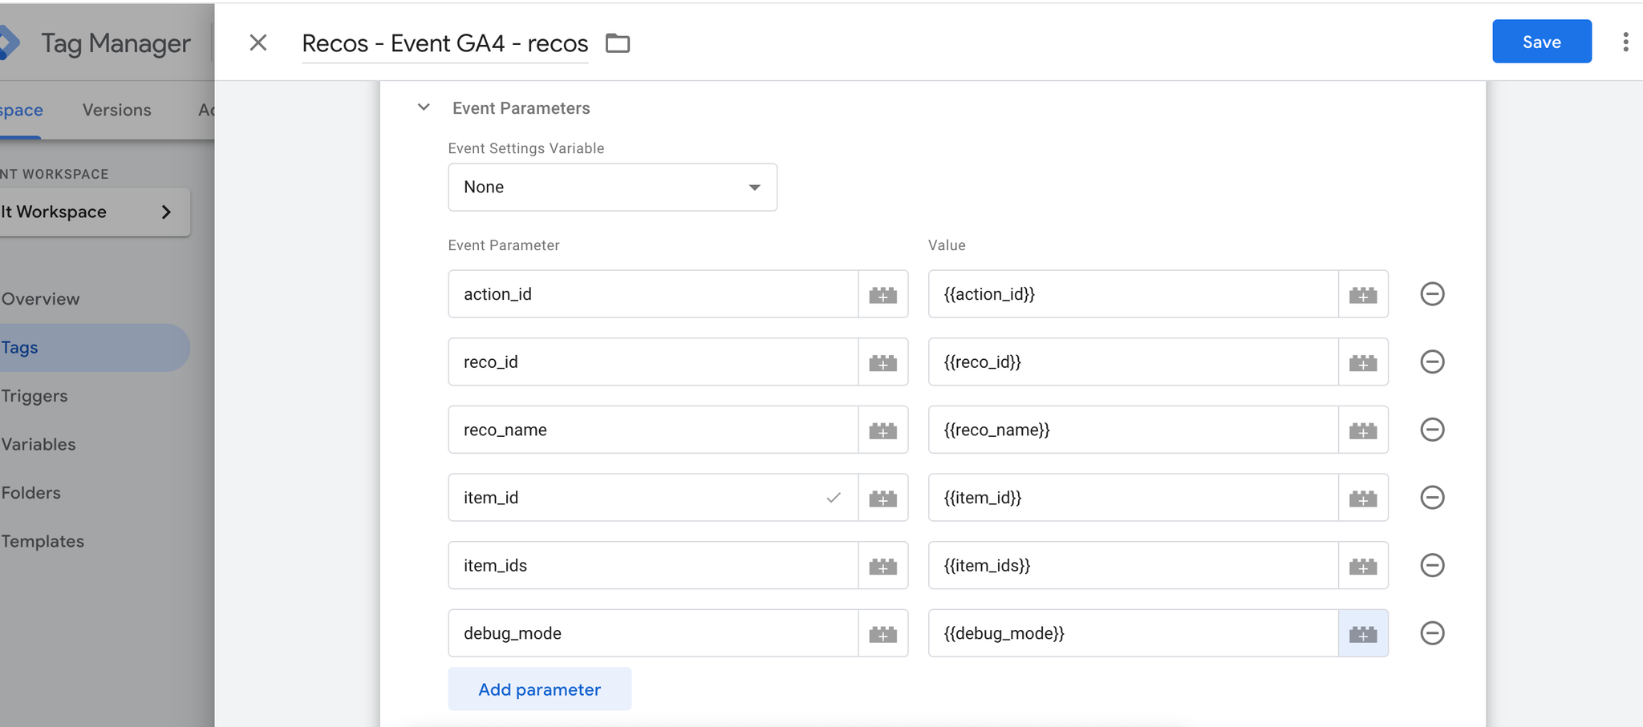Click the Value column label
Viewport: 1643px width, 727px height.
click(x=947, y=245)
